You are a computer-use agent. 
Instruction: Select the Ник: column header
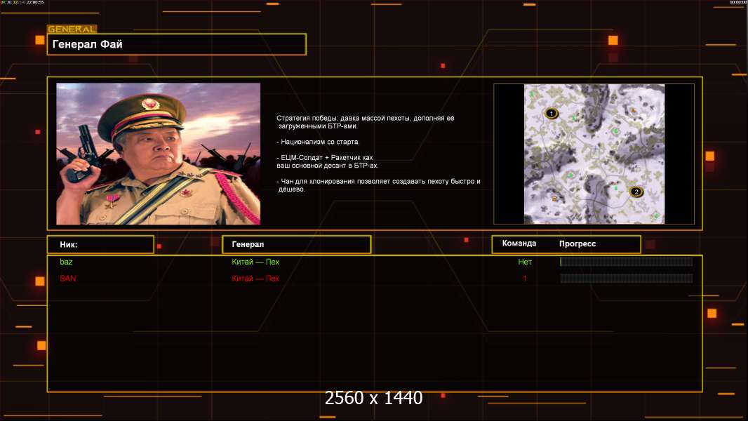[x=100, y=244]
